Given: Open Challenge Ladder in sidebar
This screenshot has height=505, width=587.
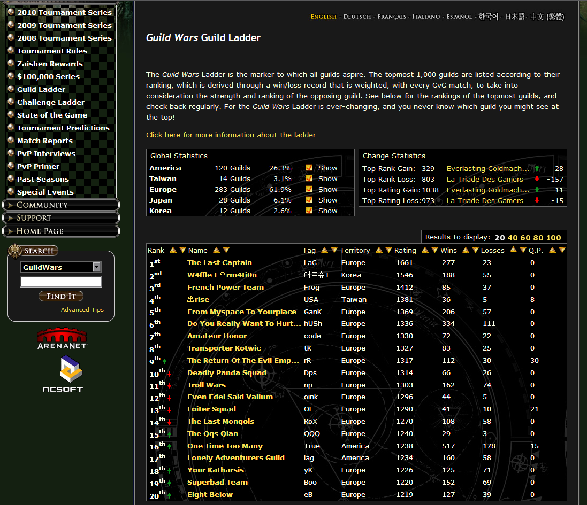Looking at the screenshot, I should [x=51, y=102].
